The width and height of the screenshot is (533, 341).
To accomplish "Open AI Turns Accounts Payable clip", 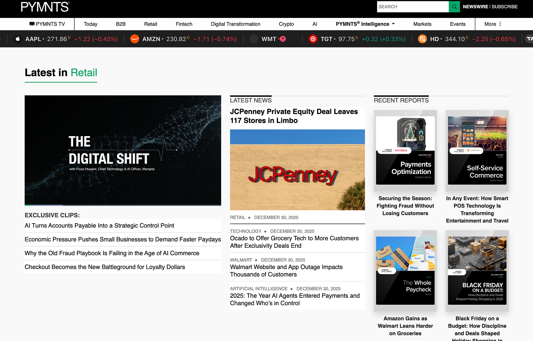I will point(99,226).
